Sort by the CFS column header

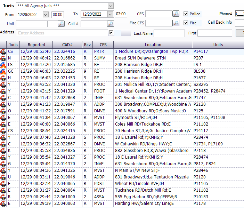coord(103,45)
